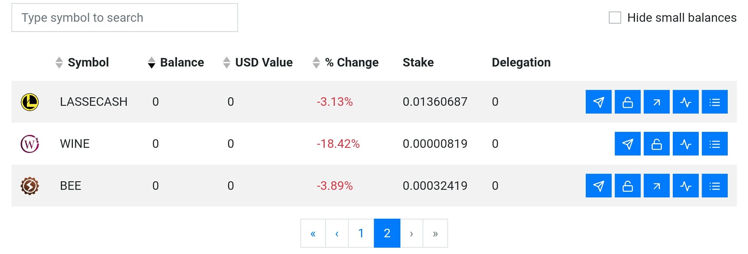Click the unlock padlock icon for BEE
Viewport: 748px width, 254px height.
(628, 186)
